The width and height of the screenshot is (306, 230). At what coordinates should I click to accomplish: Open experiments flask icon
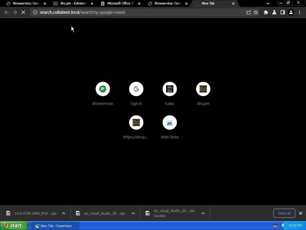274,12
